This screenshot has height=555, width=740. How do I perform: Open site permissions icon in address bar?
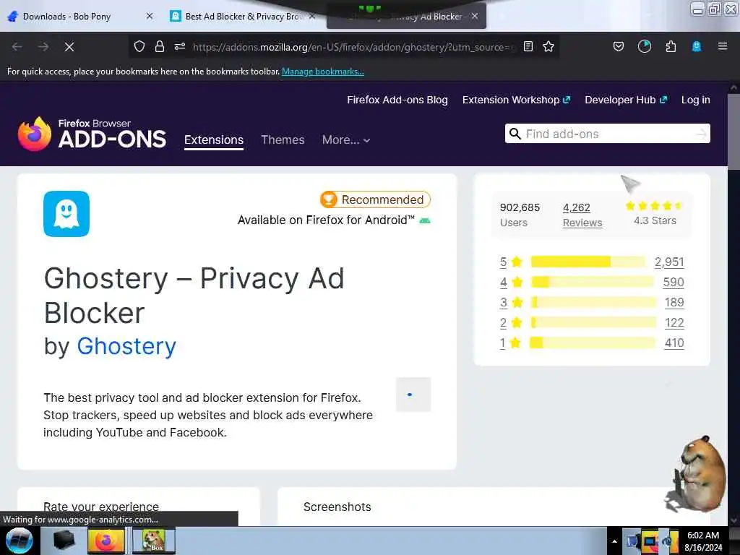point(180,46)
